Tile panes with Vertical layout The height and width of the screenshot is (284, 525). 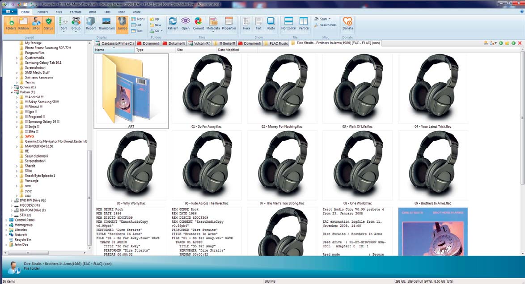coord(304,25)
